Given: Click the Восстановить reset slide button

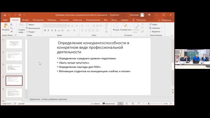Looking at the screenshot, I should pyautogui.click(x=33, y=28).
